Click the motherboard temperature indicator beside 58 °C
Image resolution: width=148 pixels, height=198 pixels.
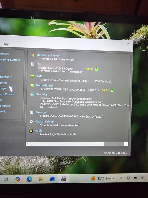pos(112,90)
